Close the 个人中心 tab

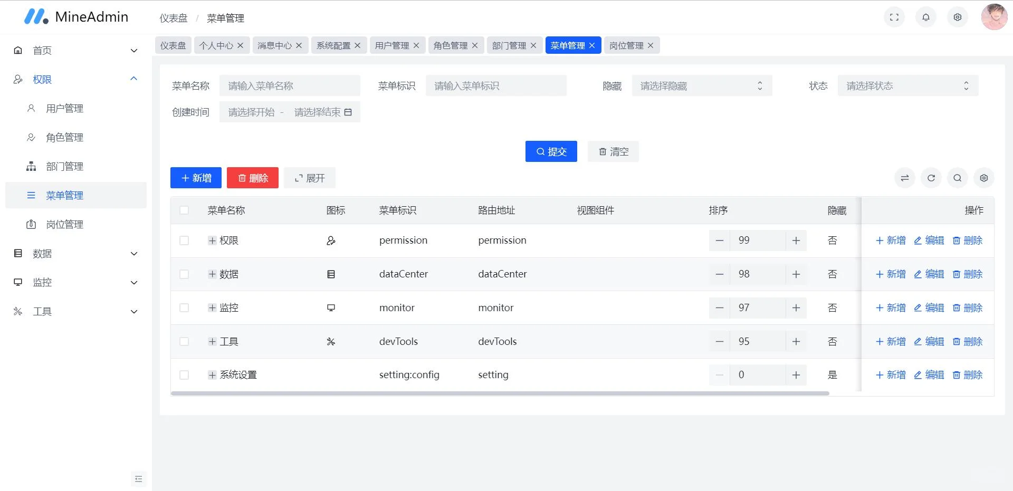(x=241, y=45)
